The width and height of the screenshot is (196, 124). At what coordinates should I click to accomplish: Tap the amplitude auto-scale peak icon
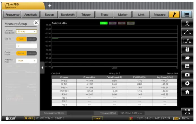187,41
